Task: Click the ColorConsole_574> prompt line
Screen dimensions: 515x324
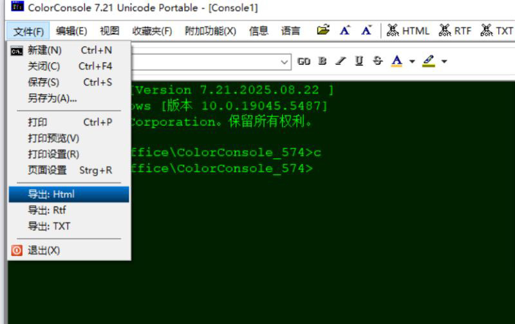Action: (221, 168)
